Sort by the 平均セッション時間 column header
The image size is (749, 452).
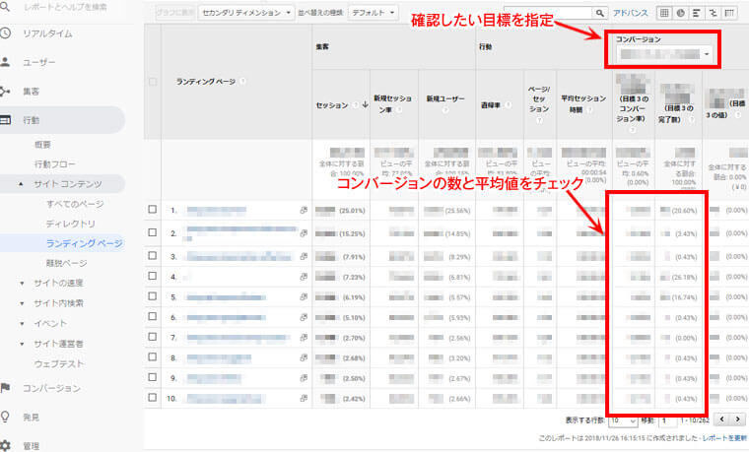(583, 104)
